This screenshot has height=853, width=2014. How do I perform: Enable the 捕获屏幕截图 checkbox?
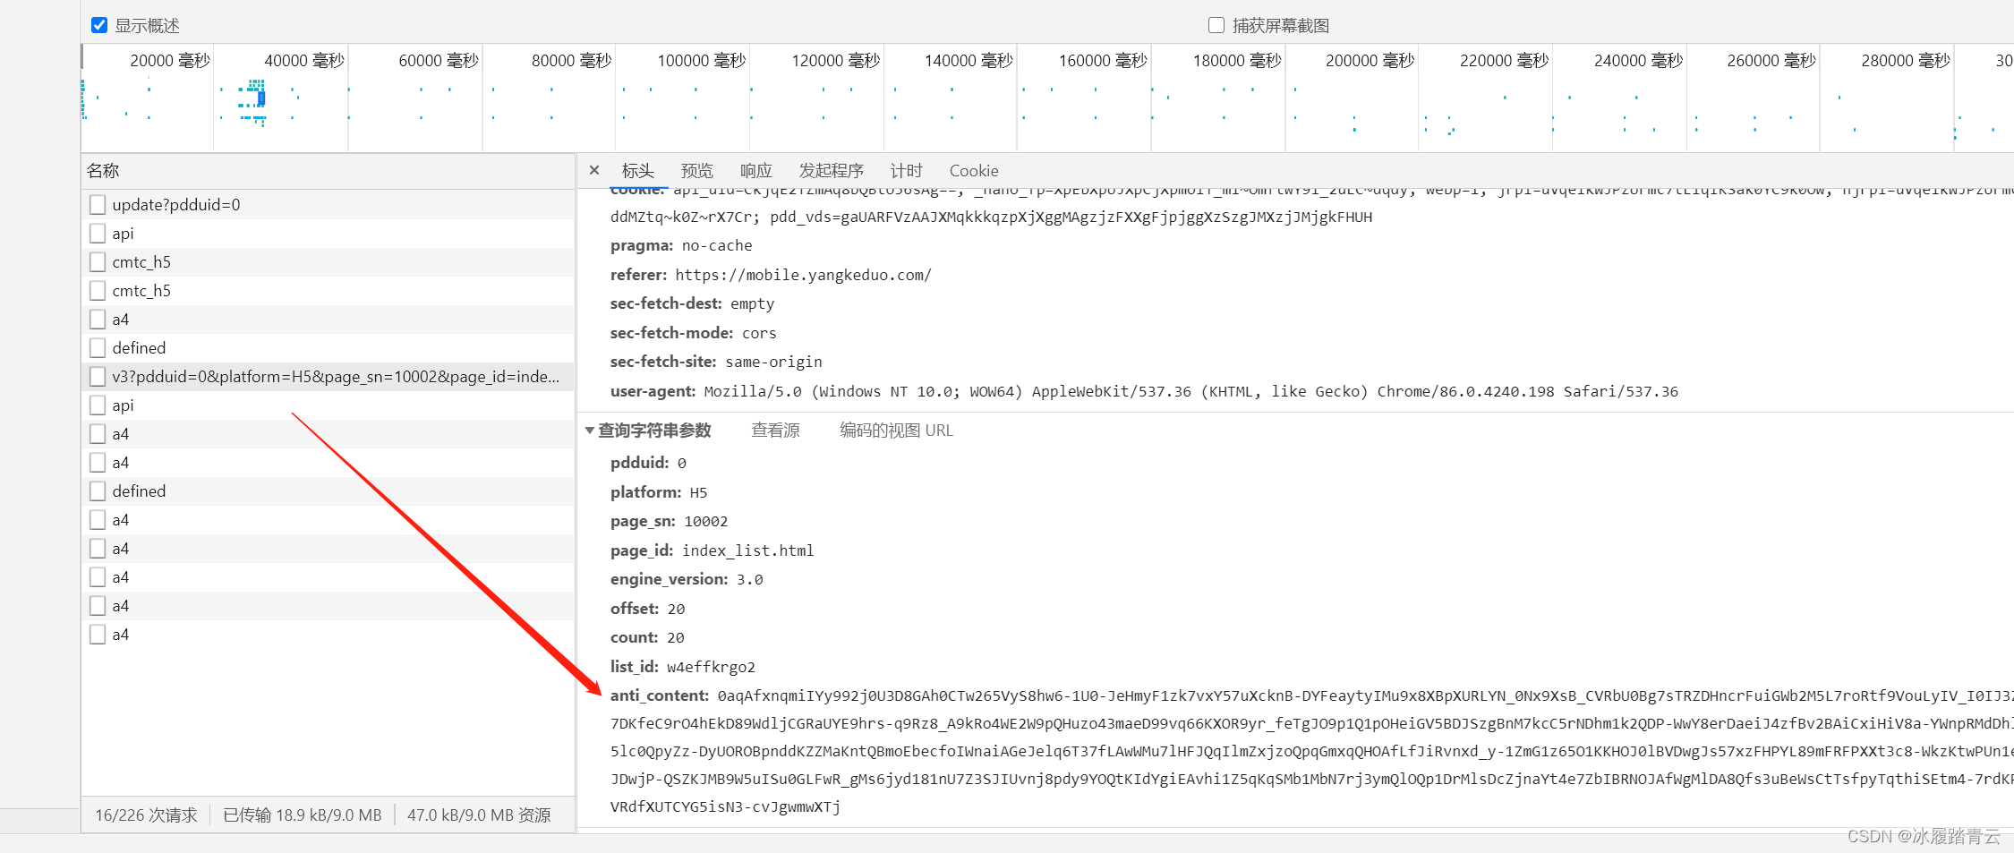1216,25
